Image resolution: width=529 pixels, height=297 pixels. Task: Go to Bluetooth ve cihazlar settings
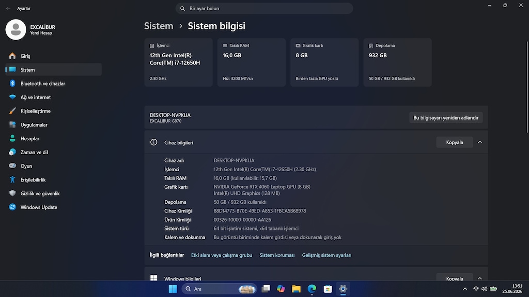(54, 84)
